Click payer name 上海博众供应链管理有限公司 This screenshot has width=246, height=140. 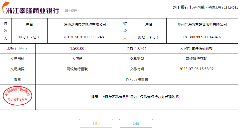tap(83, 24)
